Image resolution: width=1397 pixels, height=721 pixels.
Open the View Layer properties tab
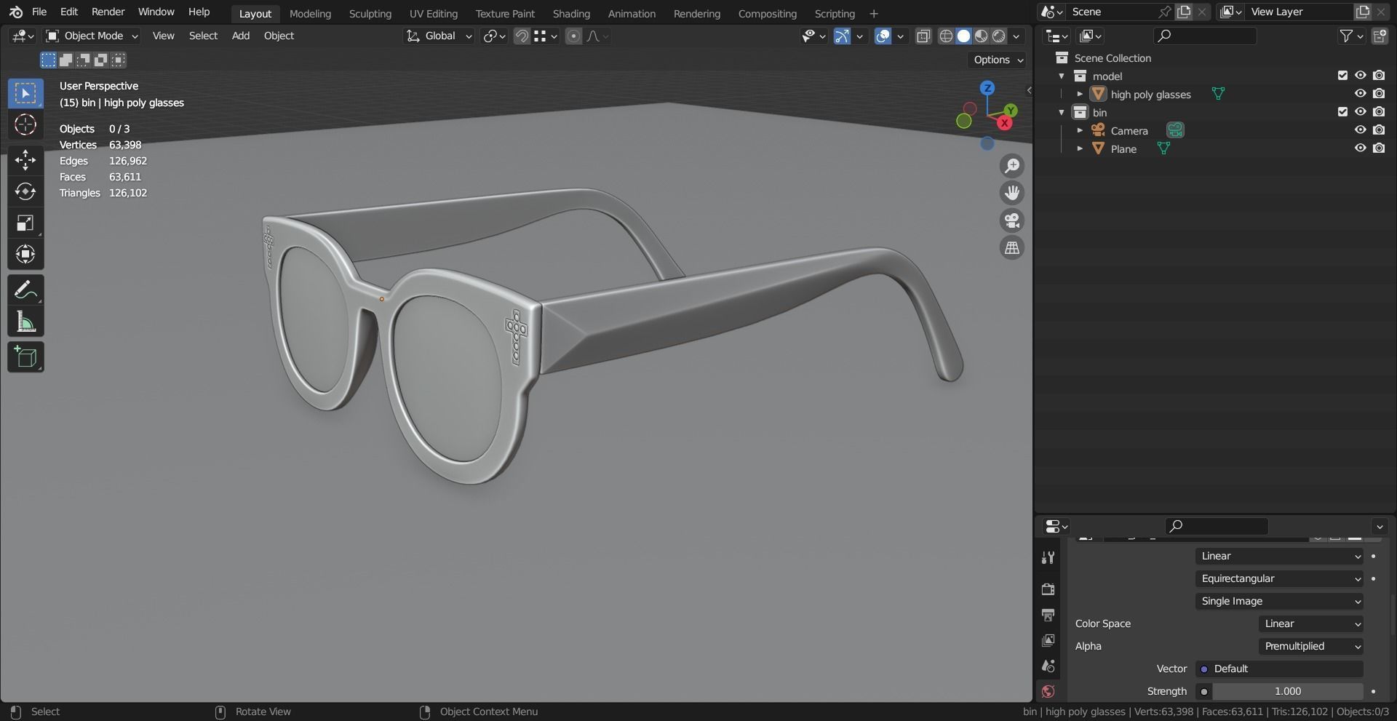click(x=1048, y=640)
